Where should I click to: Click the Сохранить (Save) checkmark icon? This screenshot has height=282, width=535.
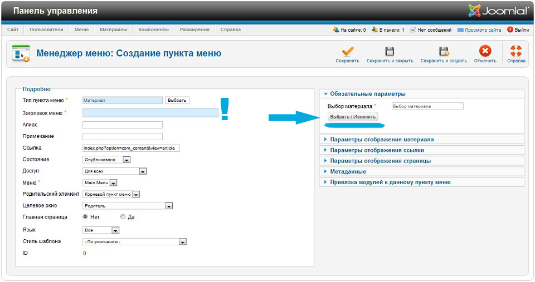tap(347, 52)
